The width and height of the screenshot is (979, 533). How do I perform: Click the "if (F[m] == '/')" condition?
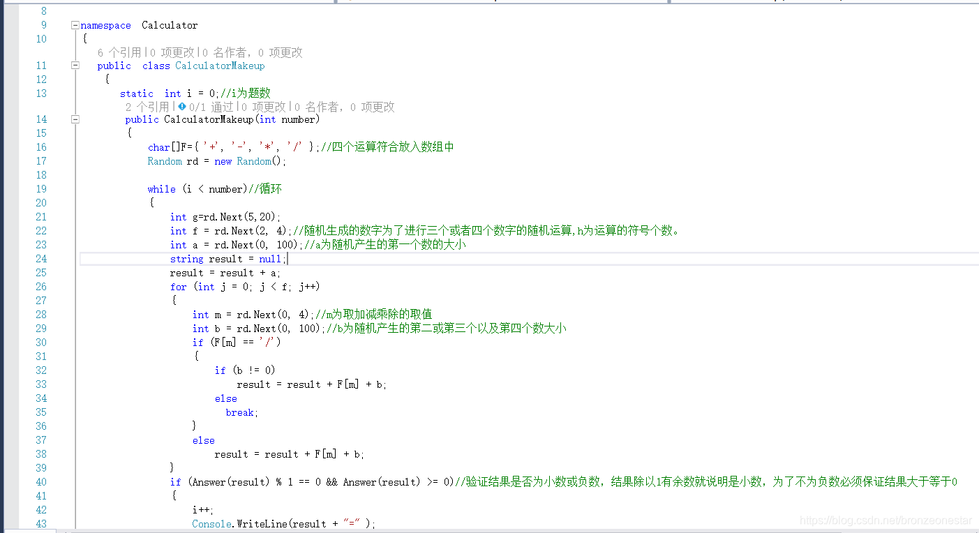237,343
